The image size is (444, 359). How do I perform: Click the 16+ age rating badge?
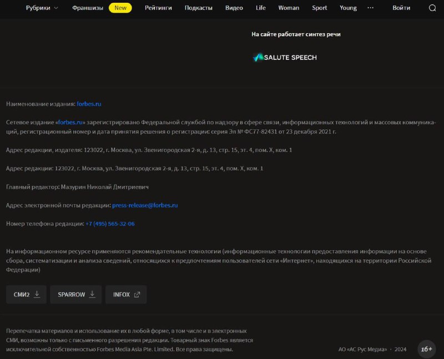point(427,349)
